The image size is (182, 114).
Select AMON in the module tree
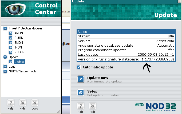19,33
